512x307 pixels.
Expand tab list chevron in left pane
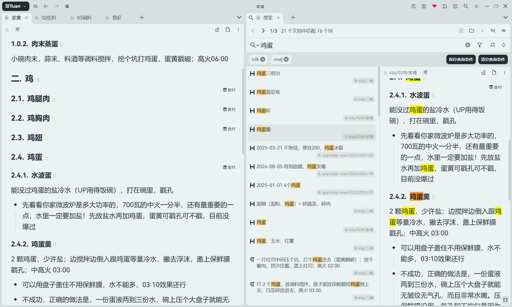(x=239, y=18)
